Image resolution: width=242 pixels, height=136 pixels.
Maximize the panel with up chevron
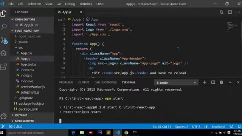(230, 82)
